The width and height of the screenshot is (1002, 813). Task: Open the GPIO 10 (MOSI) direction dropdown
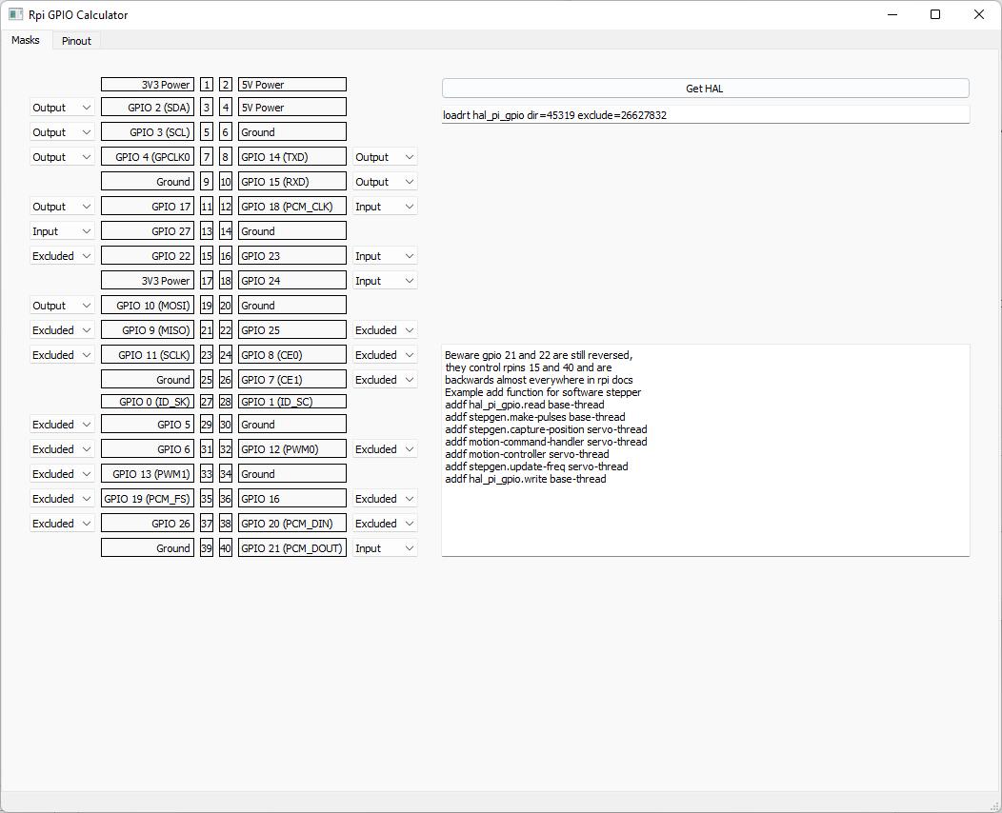[x=62, y=306]
